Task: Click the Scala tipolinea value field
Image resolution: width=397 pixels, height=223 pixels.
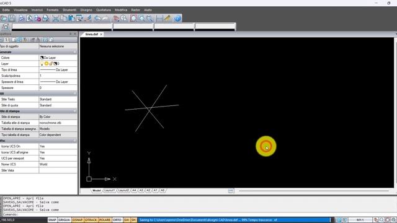Action: pyautogui.click(x=58, y=76)
